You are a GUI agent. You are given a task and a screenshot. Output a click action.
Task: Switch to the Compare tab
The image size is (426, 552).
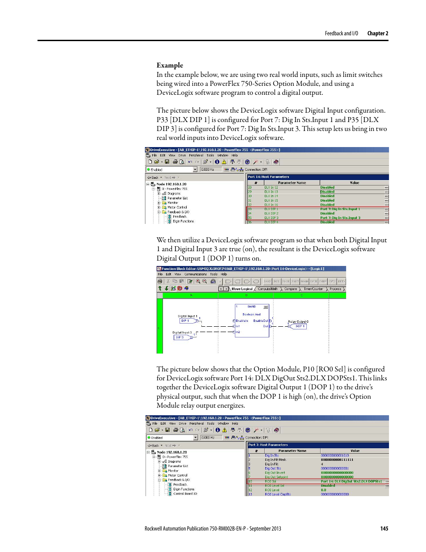point(291,289)
